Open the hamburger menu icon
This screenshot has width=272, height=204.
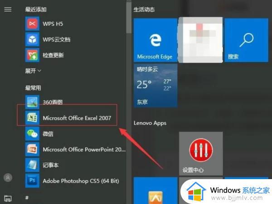point(8,9)
